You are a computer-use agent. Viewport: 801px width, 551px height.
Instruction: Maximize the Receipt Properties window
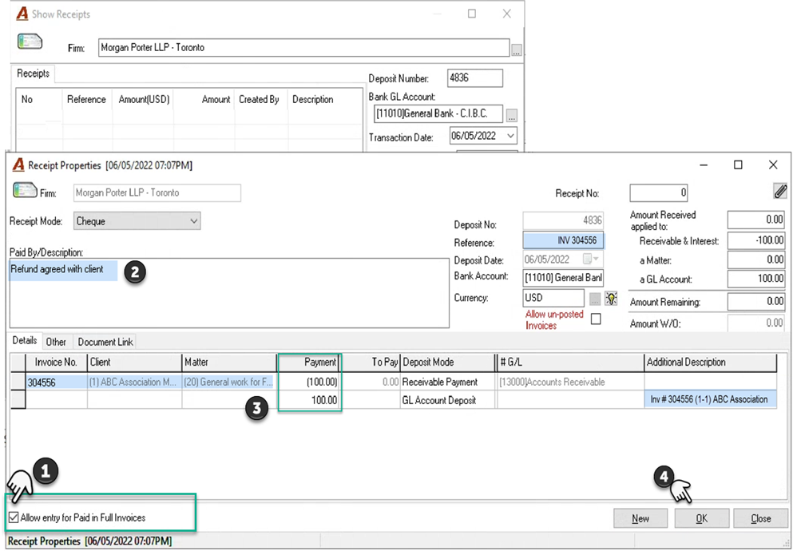[738, 165]
